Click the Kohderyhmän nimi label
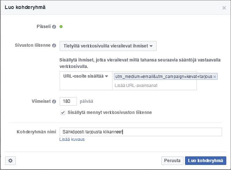This screenshot has height=170, width=231. (36, 132)
